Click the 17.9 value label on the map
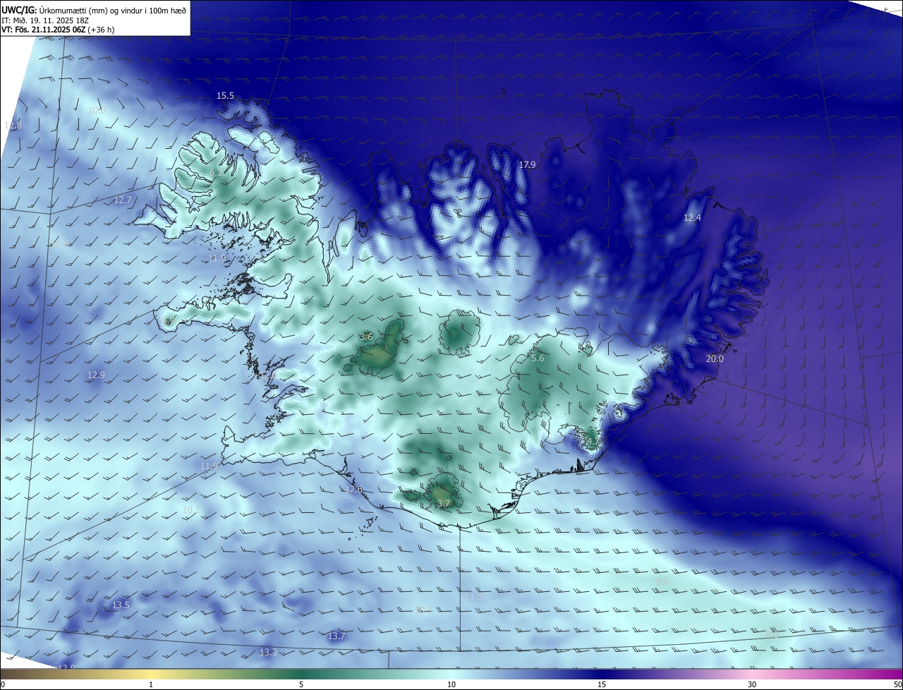The height and width of the screenshot is (690, 903). (x=527, y=164)
